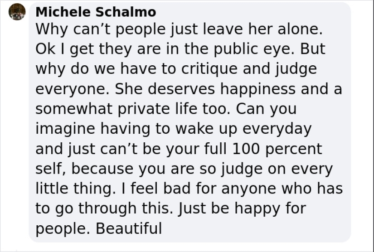Click the text "100 percent" in the comment
The image size is (374, 252).
(x=277, y=149)
